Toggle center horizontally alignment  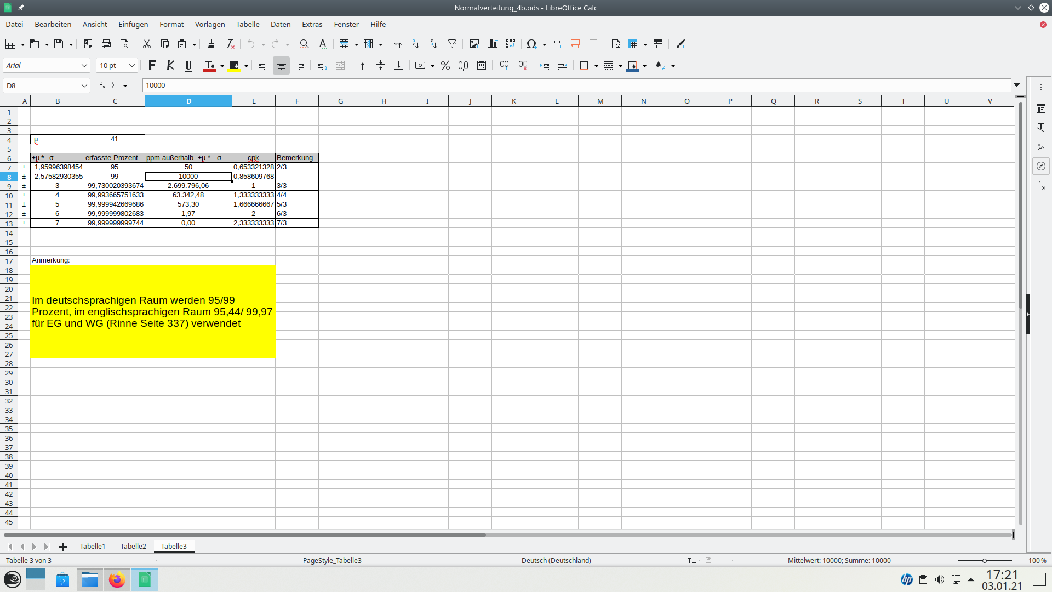point(281,65)
